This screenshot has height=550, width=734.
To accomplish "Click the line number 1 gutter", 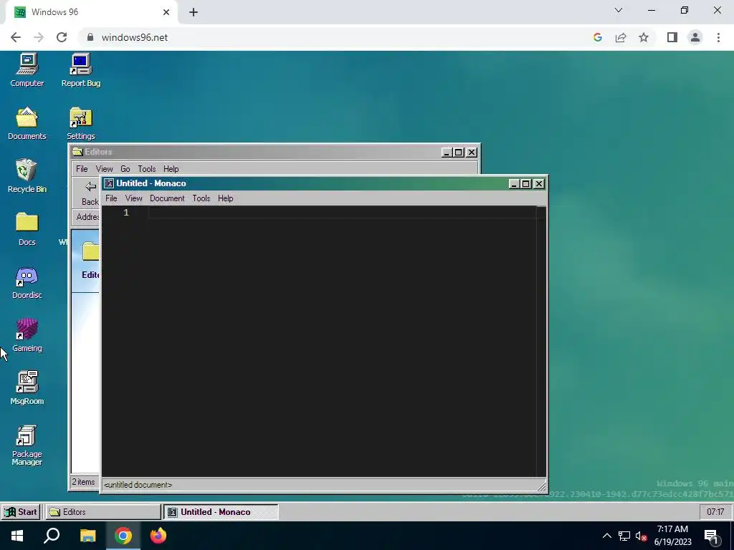I will 126,213.
